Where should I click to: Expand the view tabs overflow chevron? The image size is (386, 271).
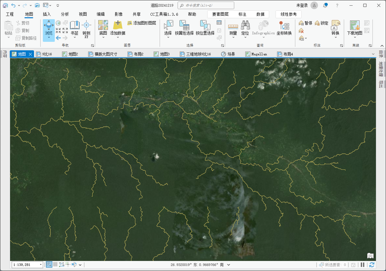click(x=373, y=54)
